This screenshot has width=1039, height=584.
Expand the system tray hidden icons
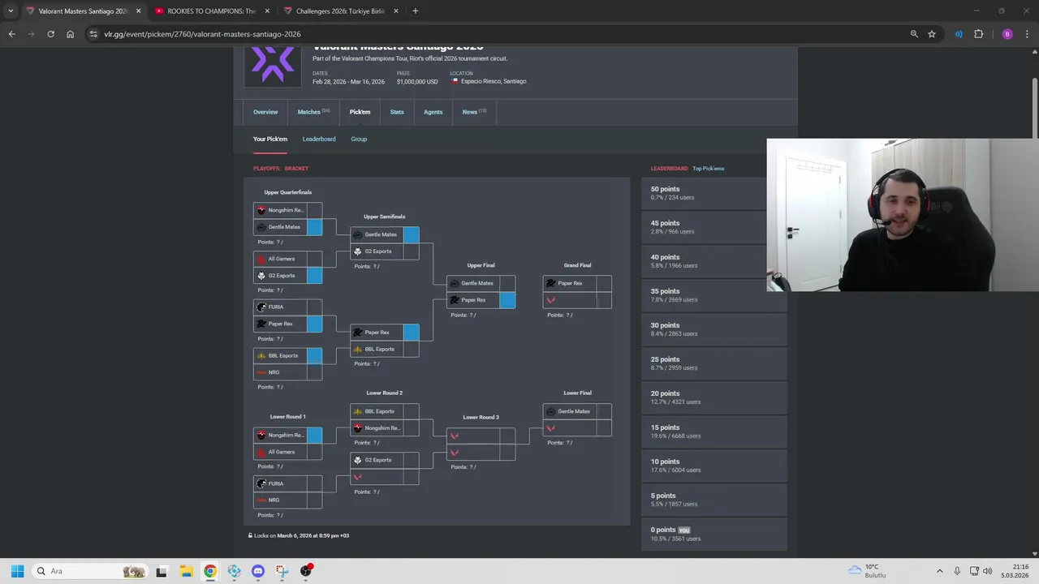point(940,571)
